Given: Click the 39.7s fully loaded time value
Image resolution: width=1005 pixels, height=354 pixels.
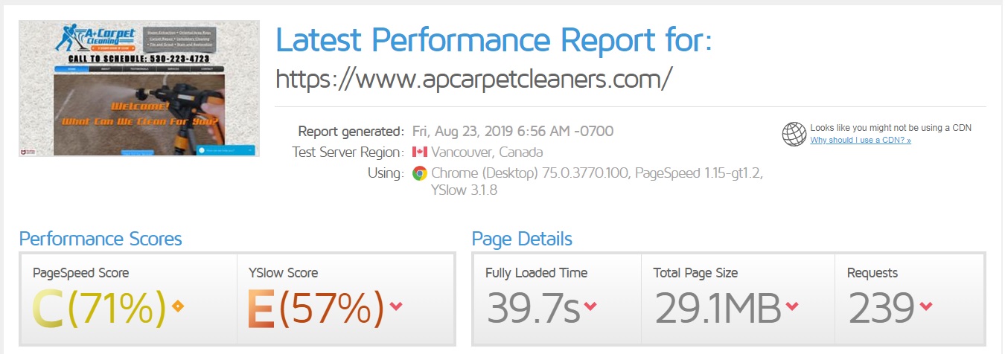Looking at the screenshot, I should [533, 308].
